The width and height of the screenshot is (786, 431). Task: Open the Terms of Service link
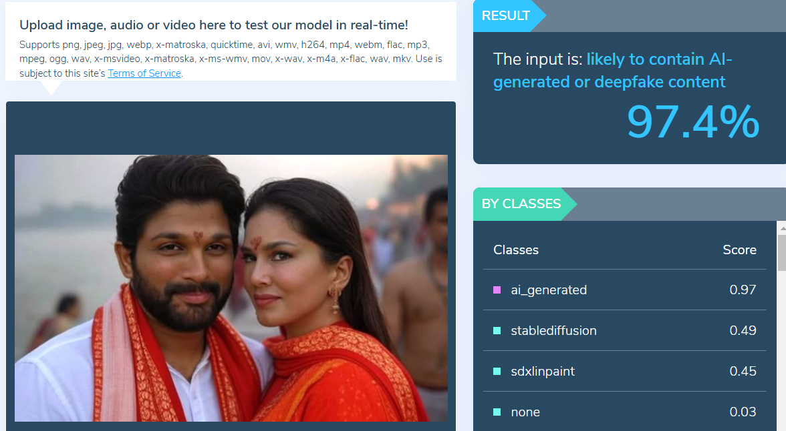[144, 73]
